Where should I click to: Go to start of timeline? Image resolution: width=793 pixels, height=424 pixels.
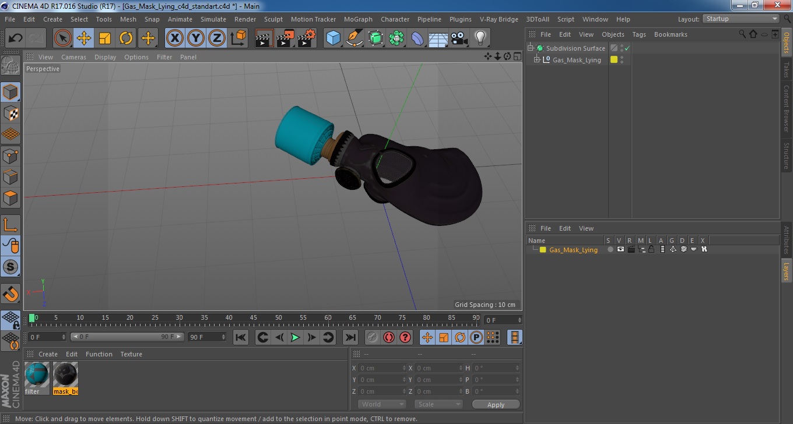point(240,337)
